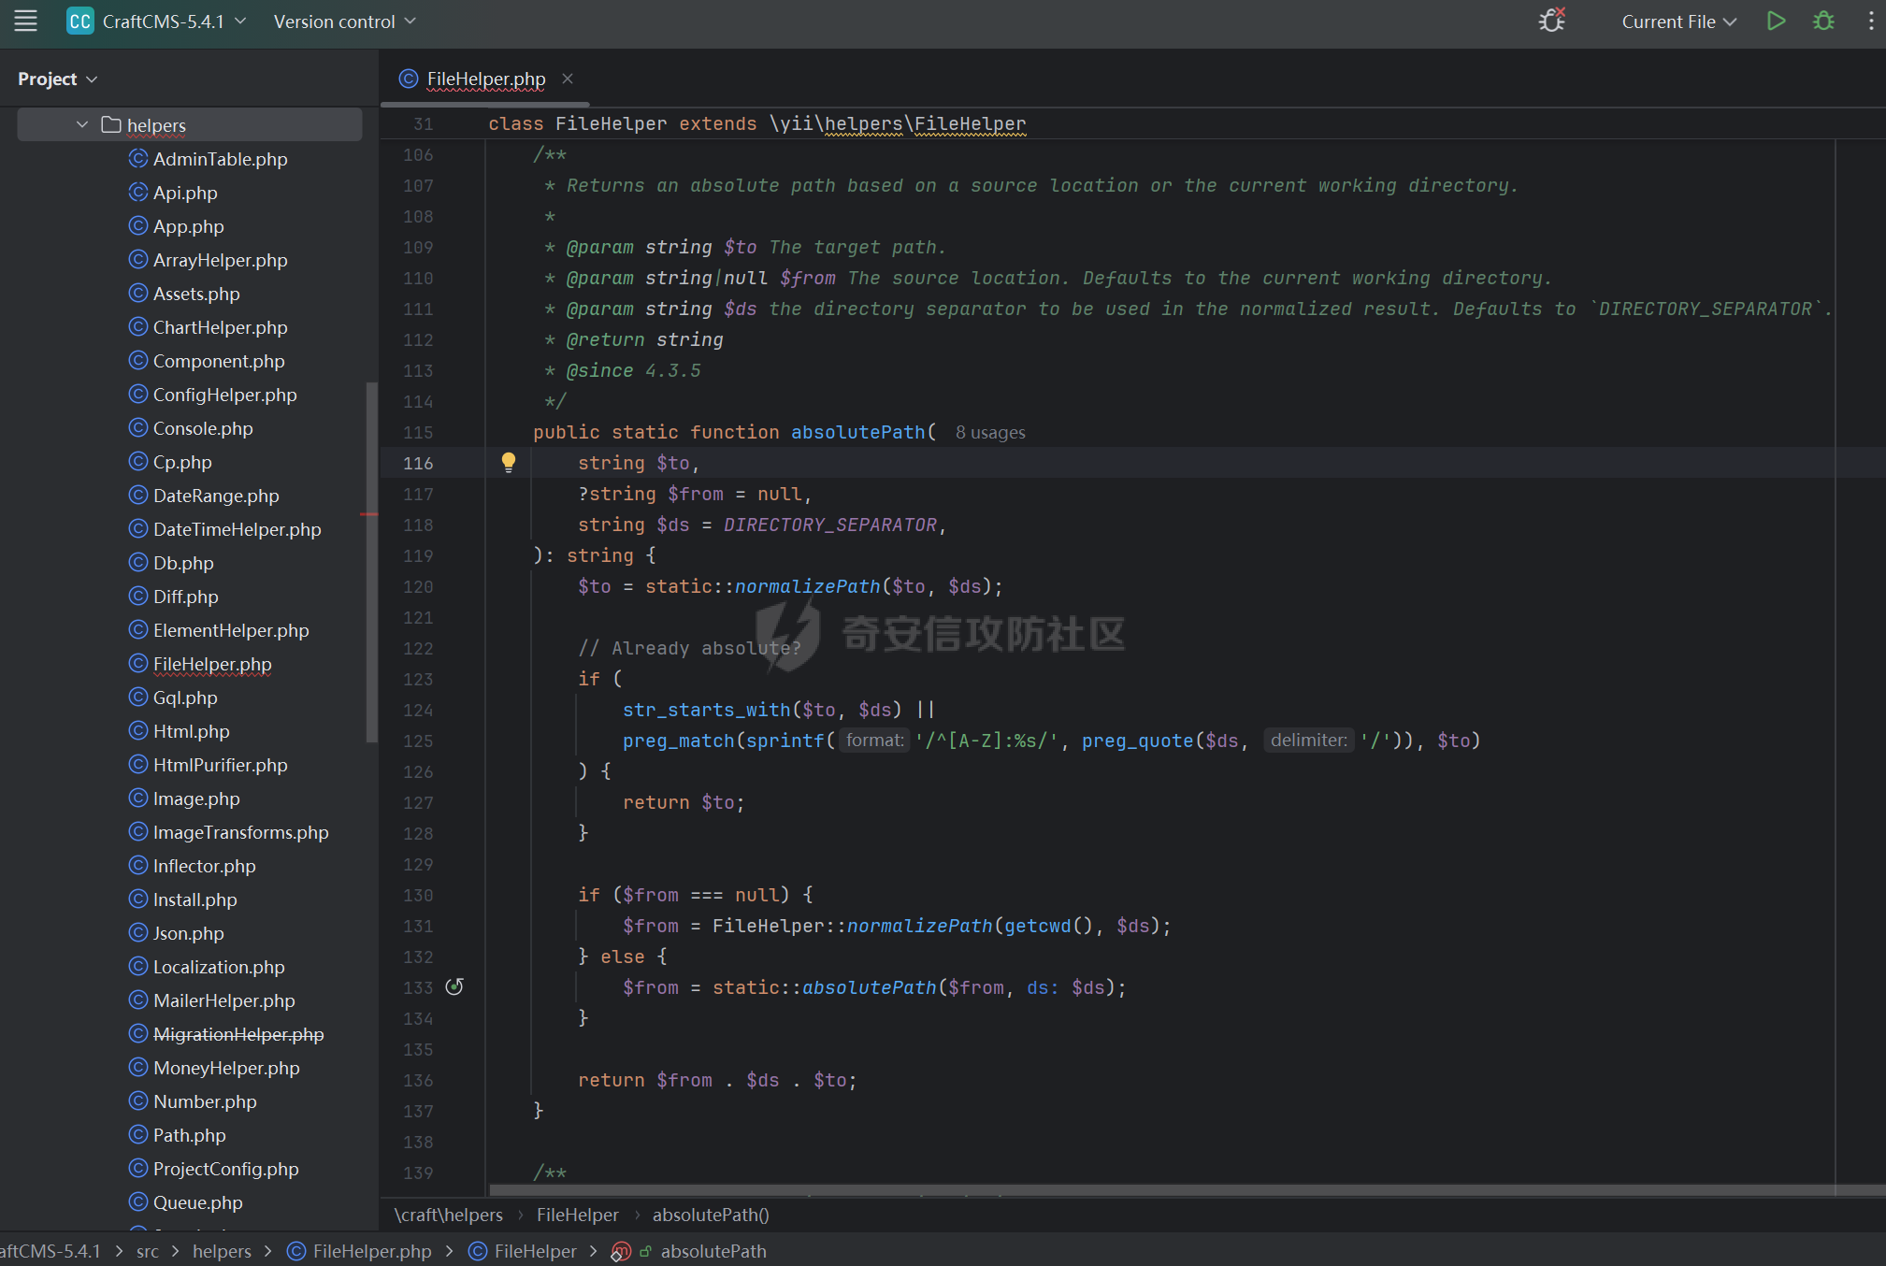Click the project tree vertical scrollbar
Viewport: 1886px width, 1266px height.
click(x=371, y=561)
